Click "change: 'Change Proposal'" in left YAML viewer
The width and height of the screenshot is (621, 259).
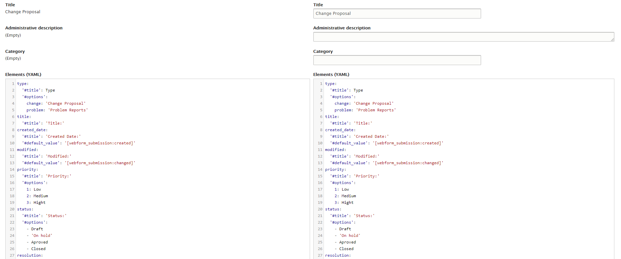(x=56, y=103)
